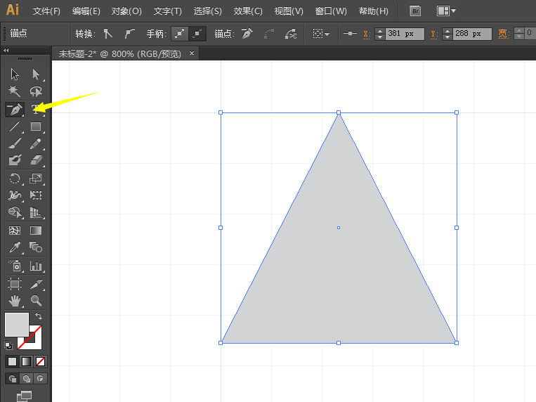536x402 pixels.
Task: Open the 效果(C) menu
Action: tap(248, 11)
